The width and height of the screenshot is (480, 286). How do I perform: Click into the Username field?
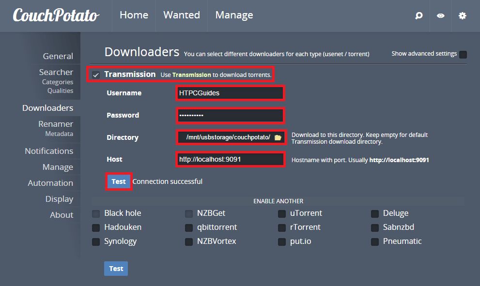230,93
